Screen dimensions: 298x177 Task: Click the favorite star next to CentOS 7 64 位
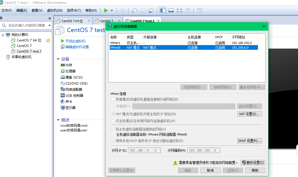(48, 40)
